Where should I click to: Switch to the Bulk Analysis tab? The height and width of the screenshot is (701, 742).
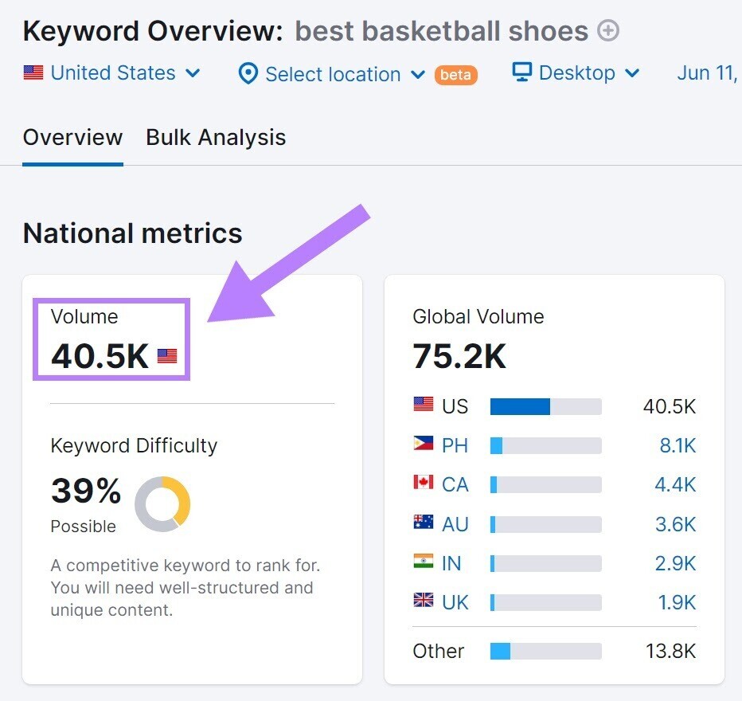click(x=216, y=137)
